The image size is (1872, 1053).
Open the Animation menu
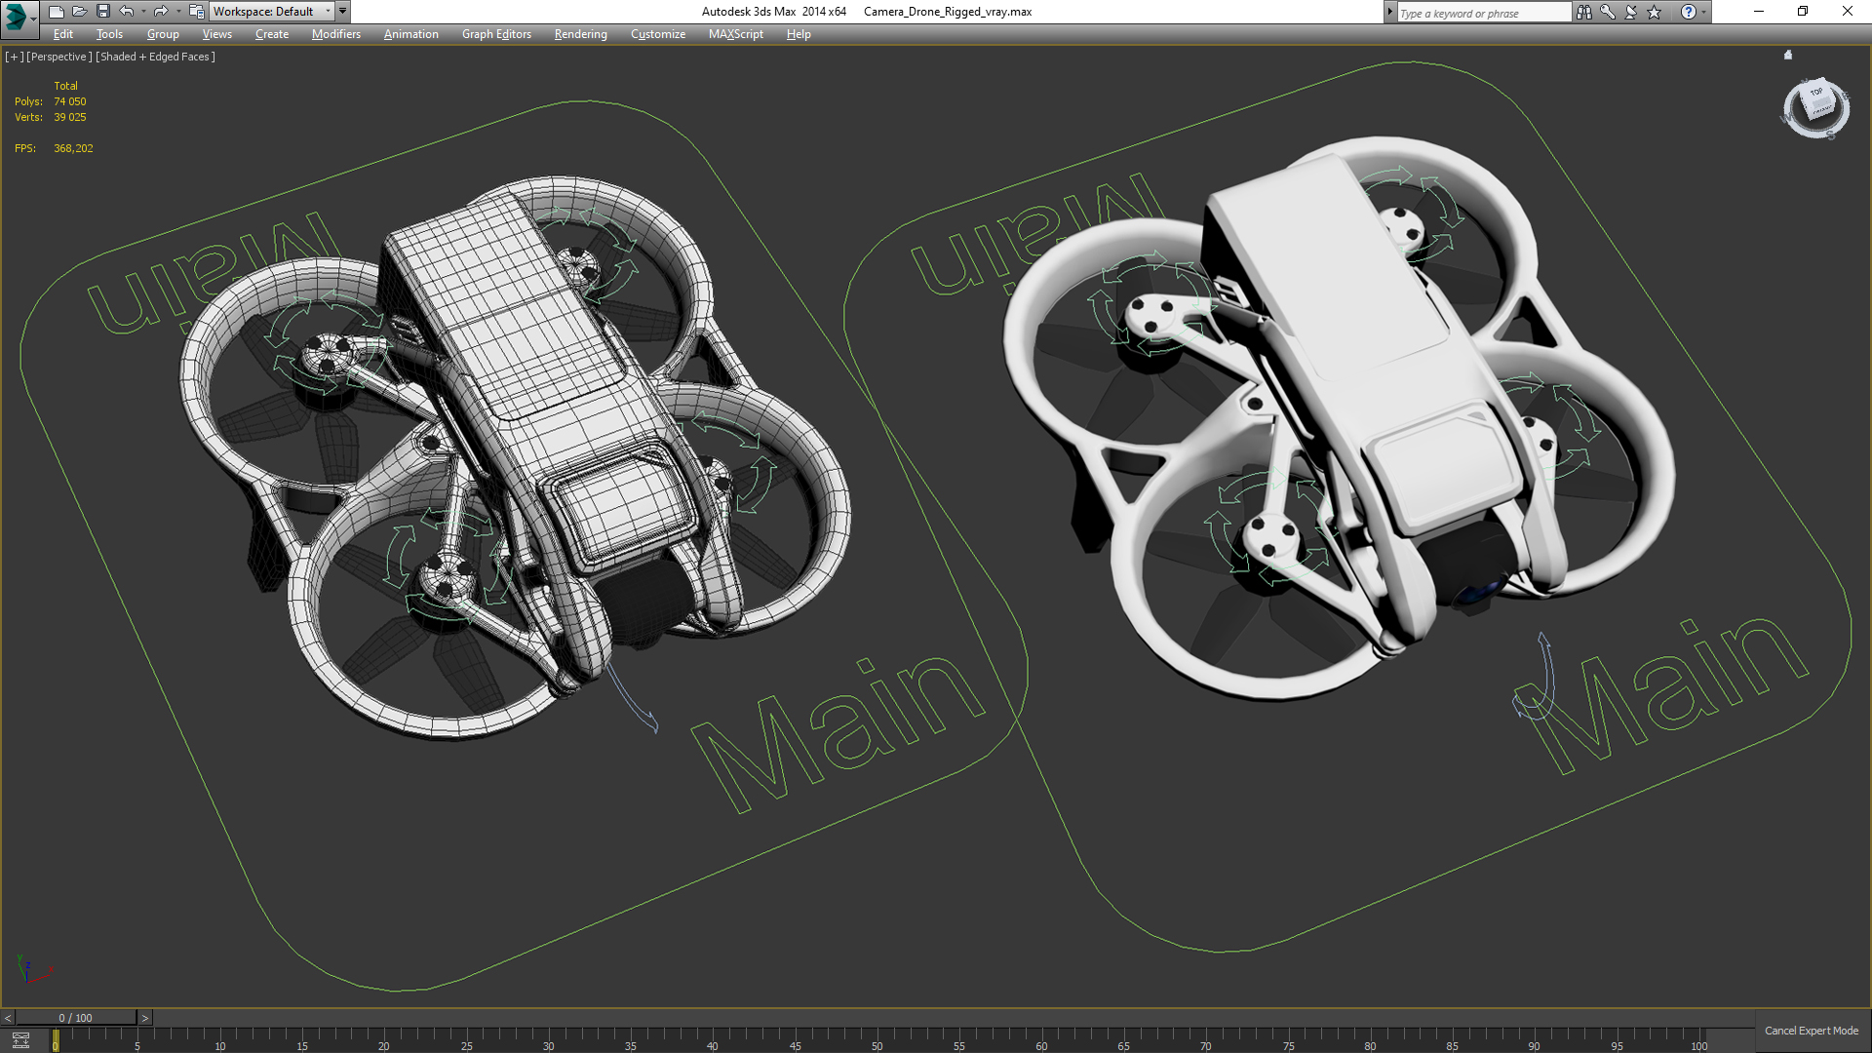pos(411,34)
